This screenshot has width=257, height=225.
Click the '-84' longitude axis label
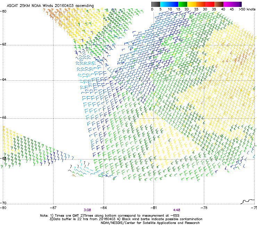103,208
